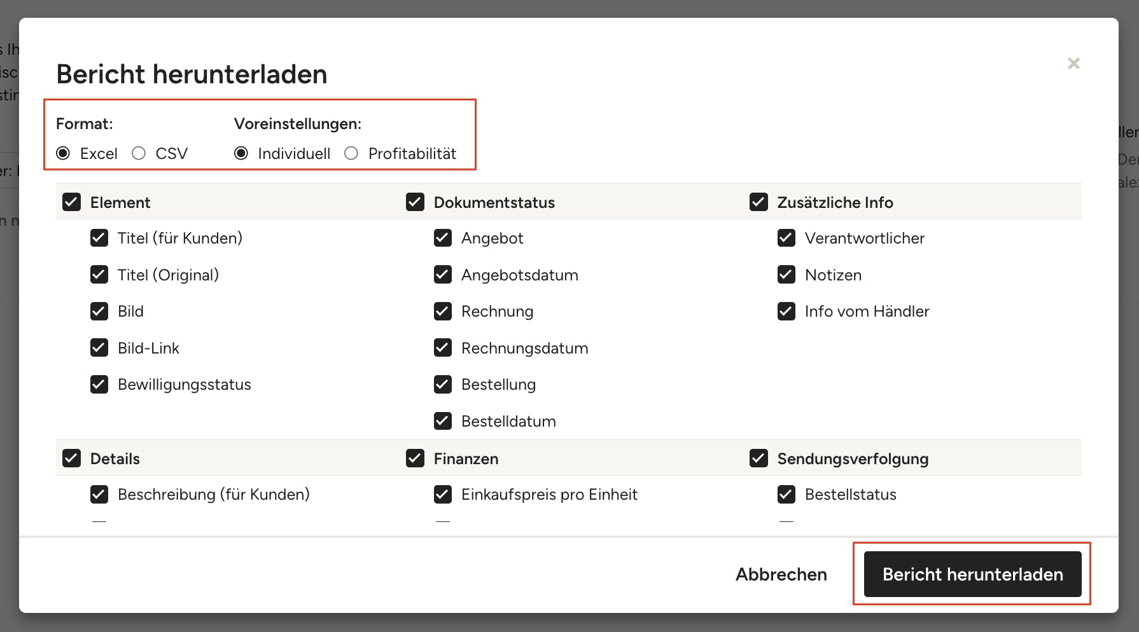Image resolution: width=1139 pixels, height=632 pixels.
Task: Uncheck the Zusätzliche Info group
Action: click(x=758, y=202)
